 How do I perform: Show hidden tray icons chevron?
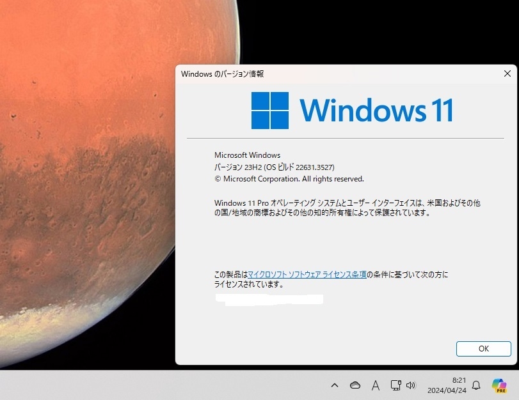point(335,385)
